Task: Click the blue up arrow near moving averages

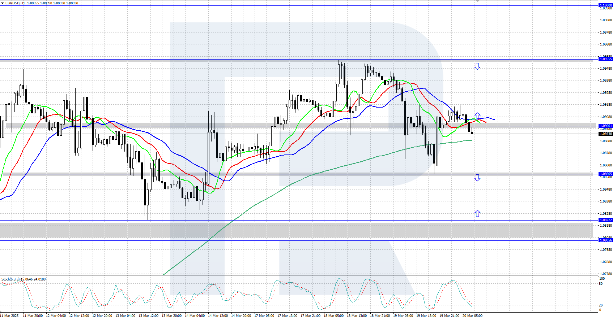Action: point(477,116)
